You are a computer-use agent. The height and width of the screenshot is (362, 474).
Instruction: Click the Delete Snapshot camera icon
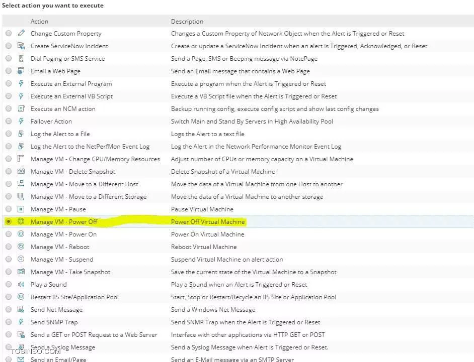click(x=21, y=171)
